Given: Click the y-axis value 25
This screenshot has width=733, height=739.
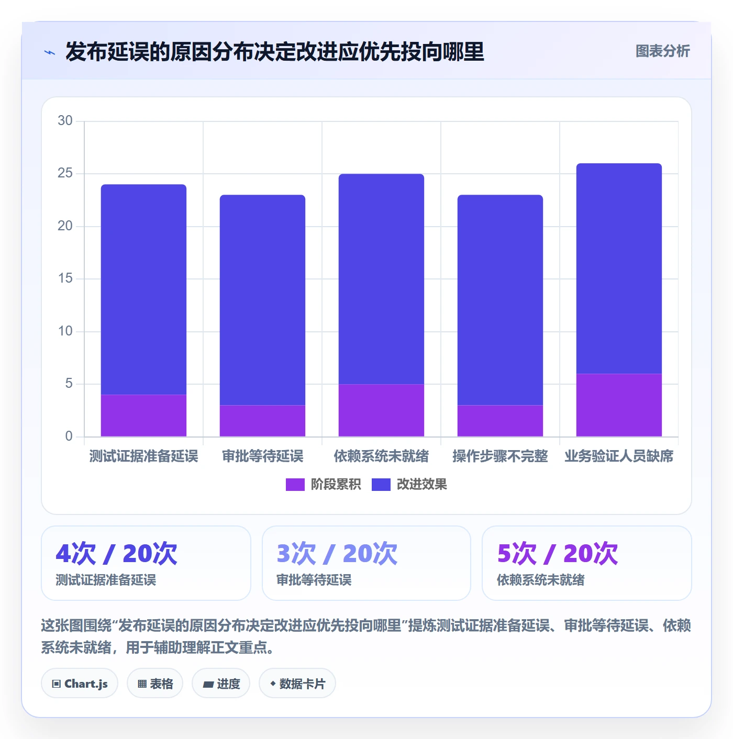Looking at the screenshot, I should click(x=65, y=173).
